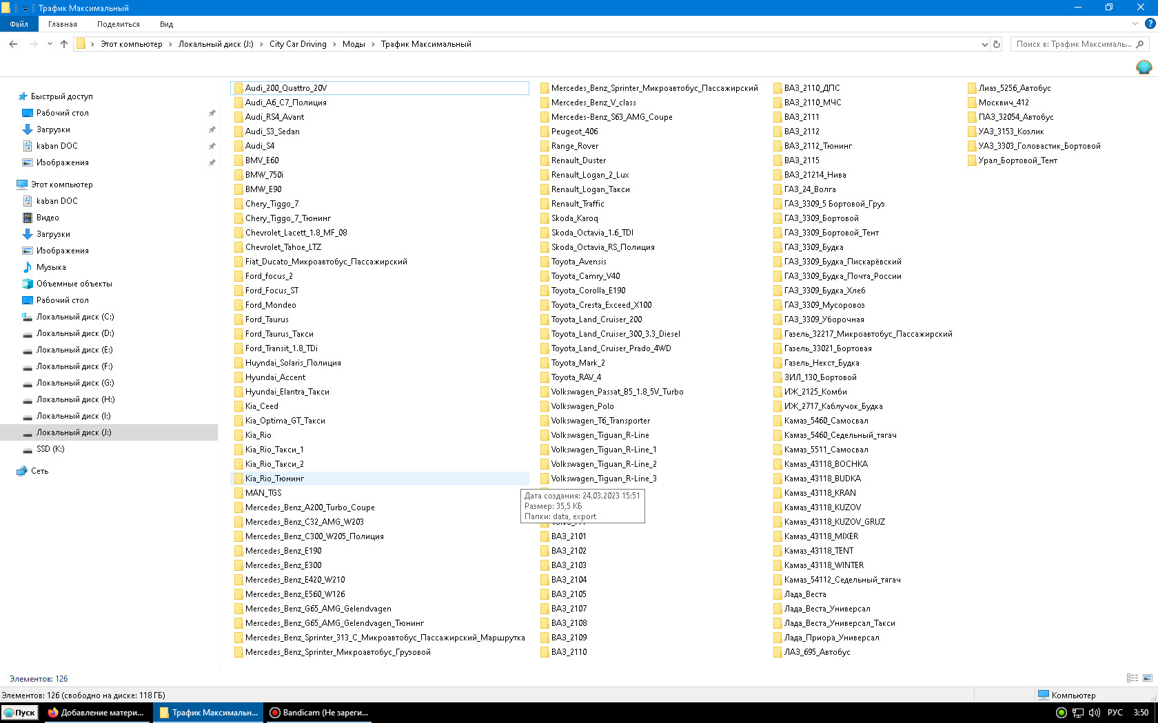Select Этот компьютер node
The width and height of the screenshot is (1158, 723).
pos(61,185)
